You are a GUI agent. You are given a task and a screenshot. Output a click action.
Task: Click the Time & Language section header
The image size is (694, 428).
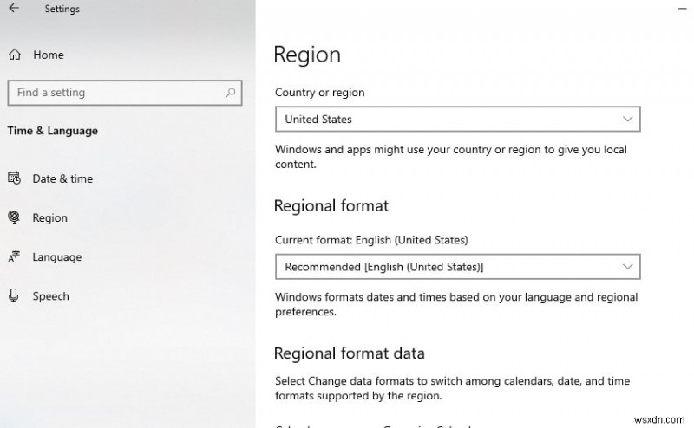(52, 131)
